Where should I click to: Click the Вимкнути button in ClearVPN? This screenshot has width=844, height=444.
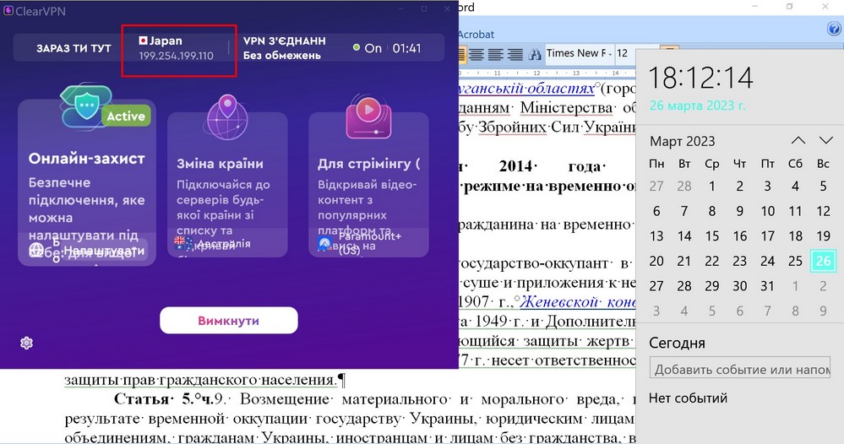pos(229,321)
